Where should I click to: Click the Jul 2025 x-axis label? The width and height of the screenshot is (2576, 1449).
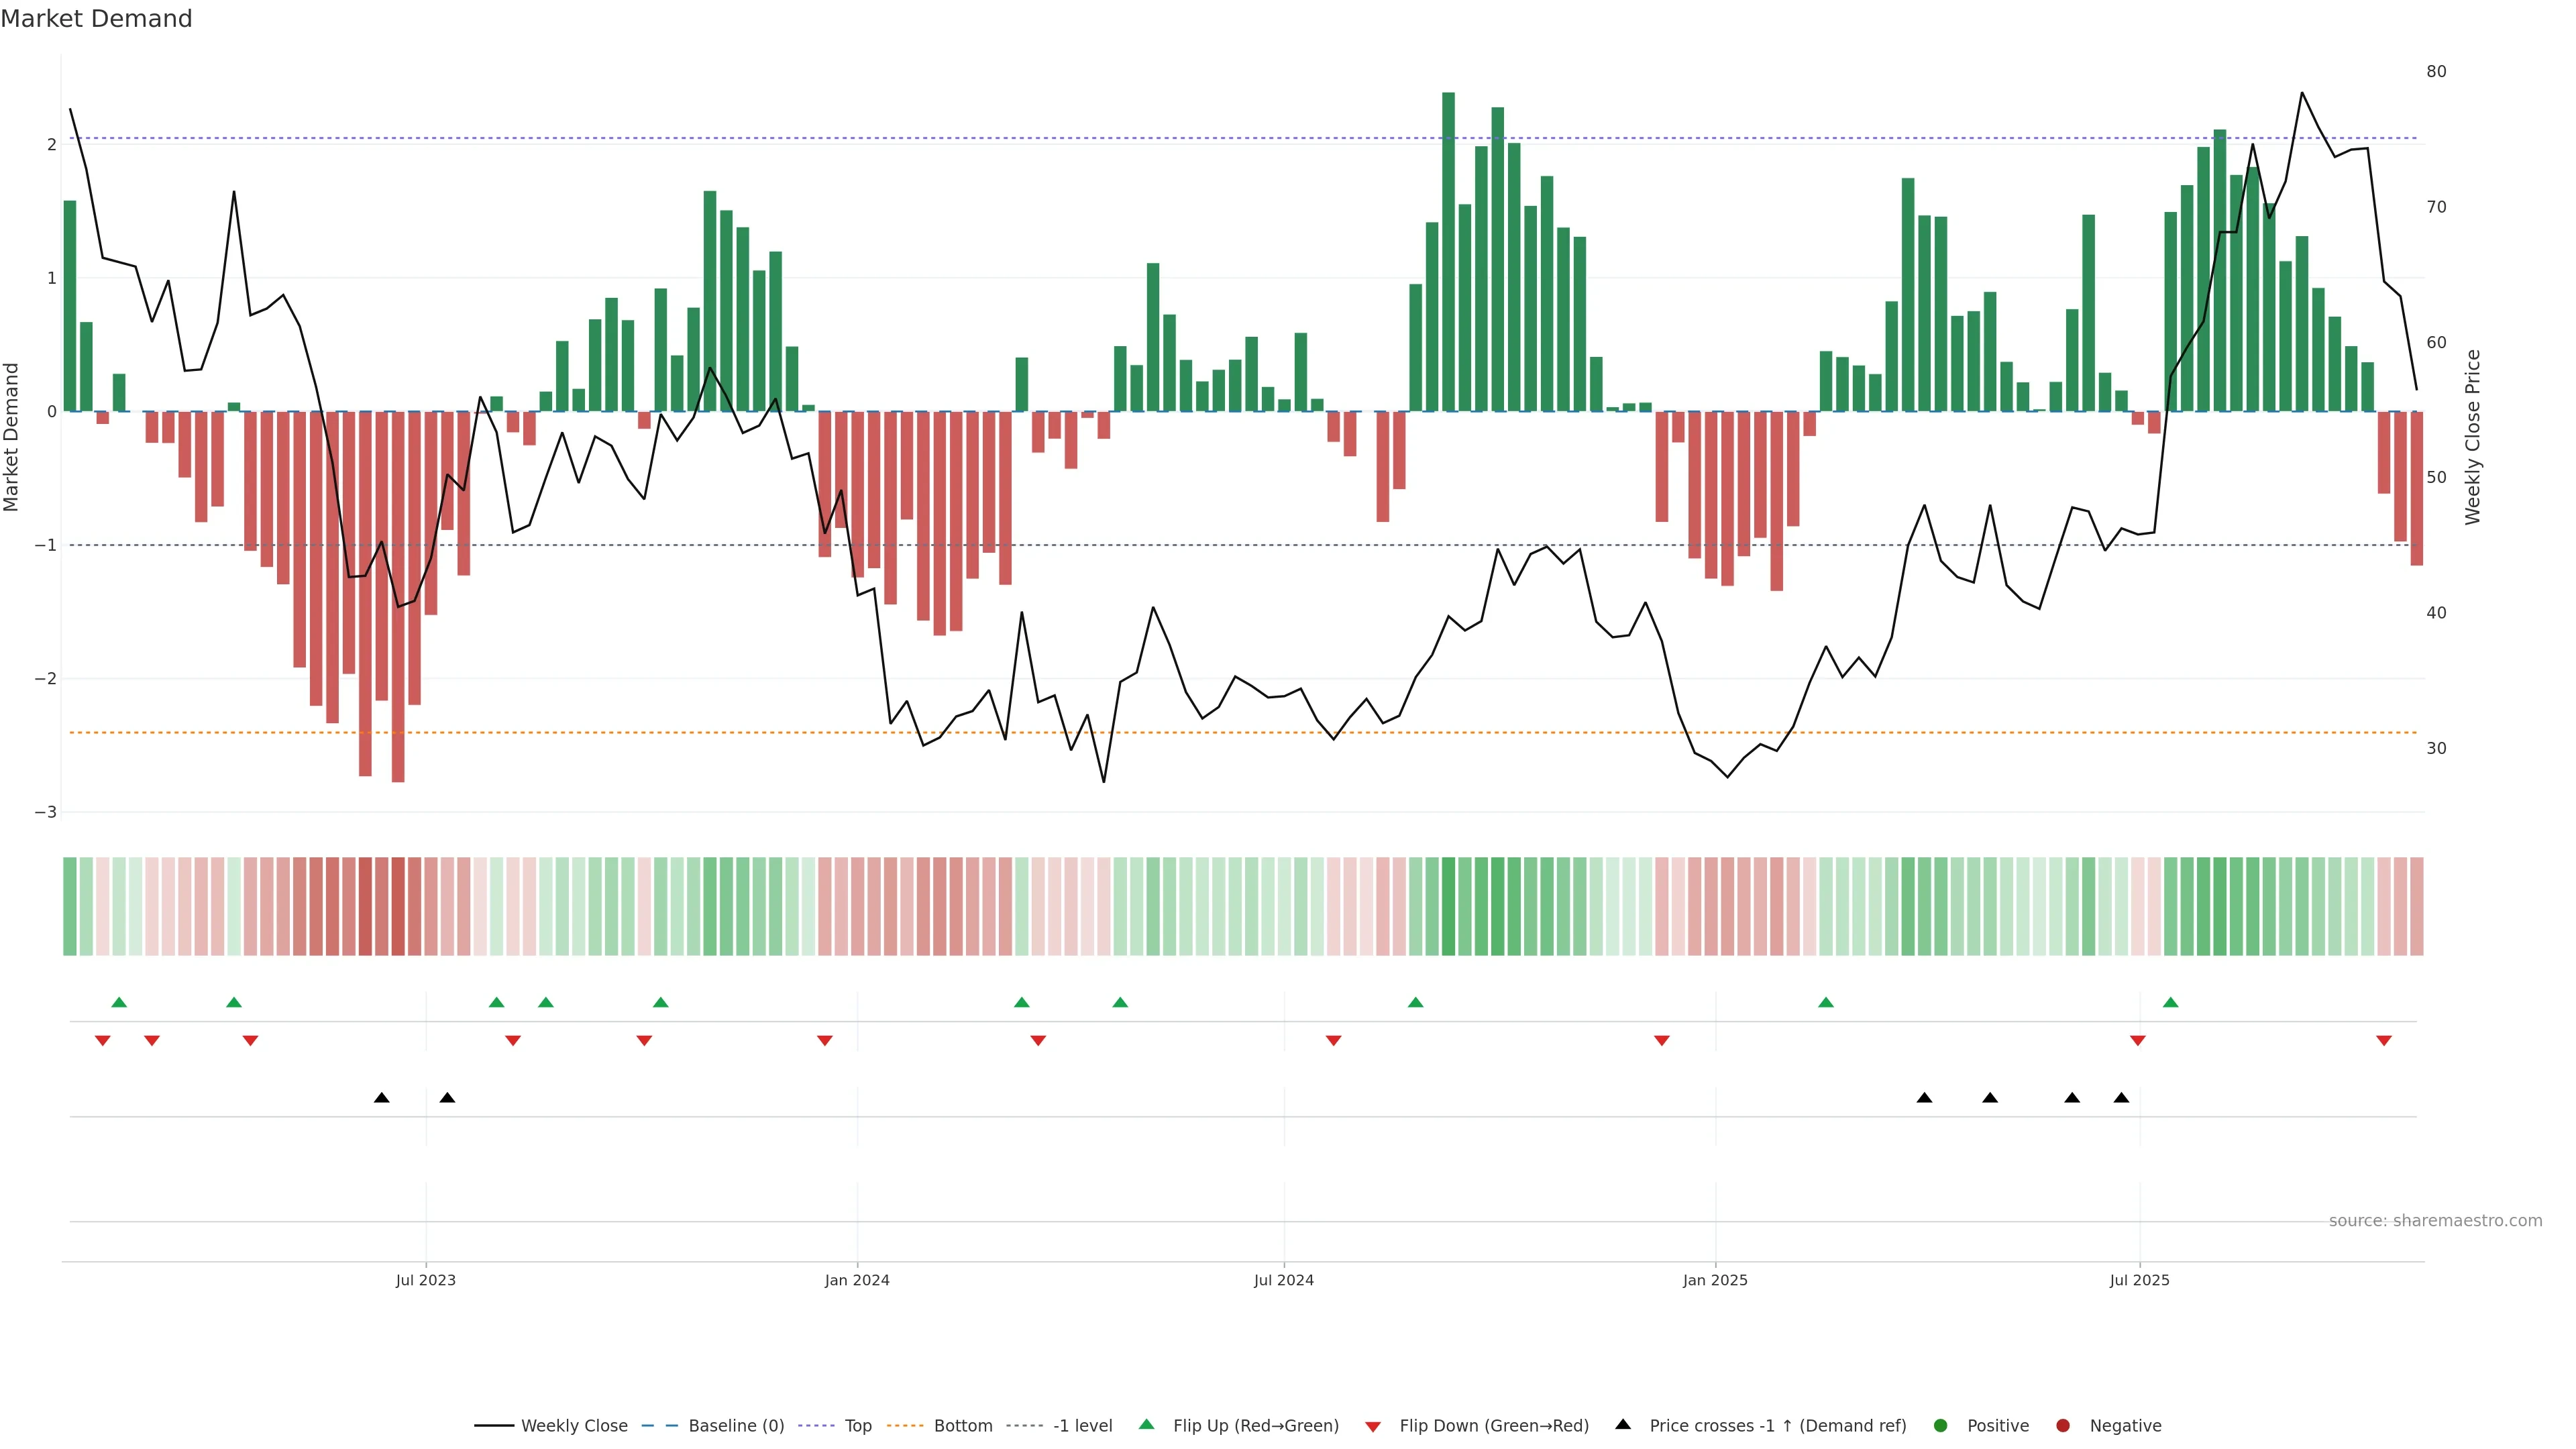click(x=2139, y=1280)
